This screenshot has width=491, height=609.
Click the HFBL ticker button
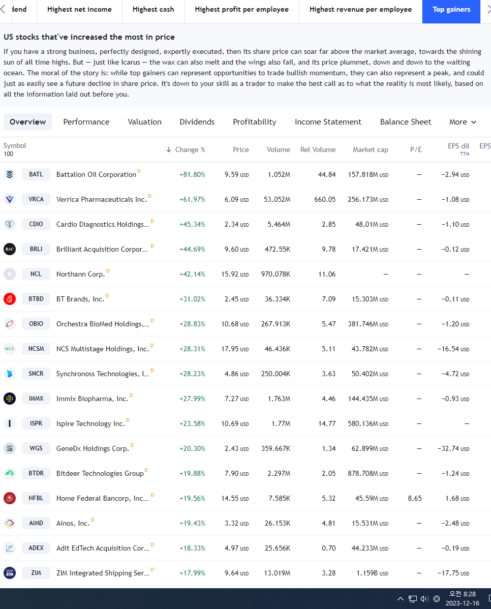click(36, 498)
